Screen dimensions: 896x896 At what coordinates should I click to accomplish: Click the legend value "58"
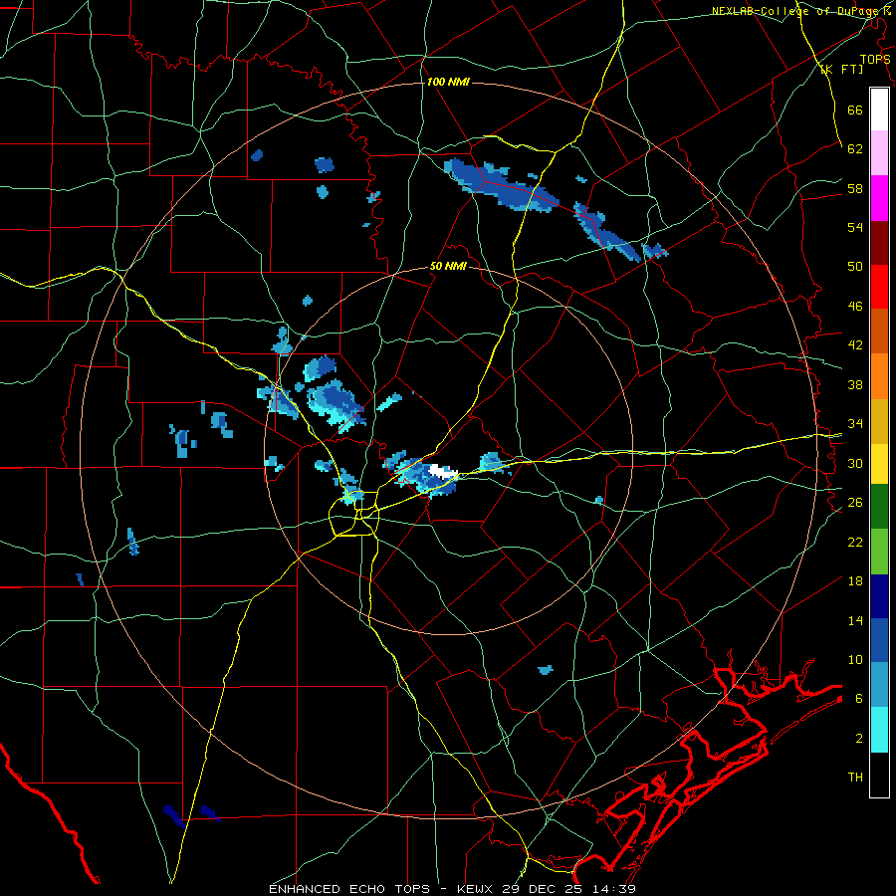click(x=855, y=188)
